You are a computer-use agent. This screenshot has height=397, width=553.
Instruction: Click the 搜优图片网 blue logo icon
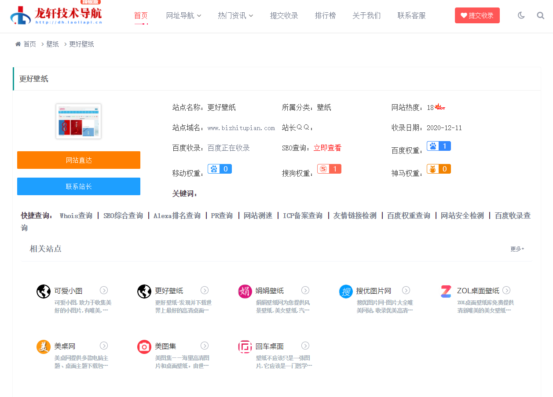[x=346, y=291]
